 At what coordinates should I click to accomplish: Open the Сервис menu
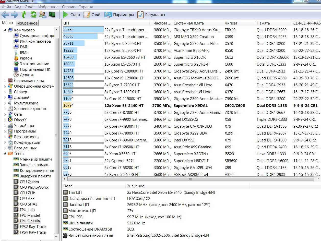(x=68, y=7)
